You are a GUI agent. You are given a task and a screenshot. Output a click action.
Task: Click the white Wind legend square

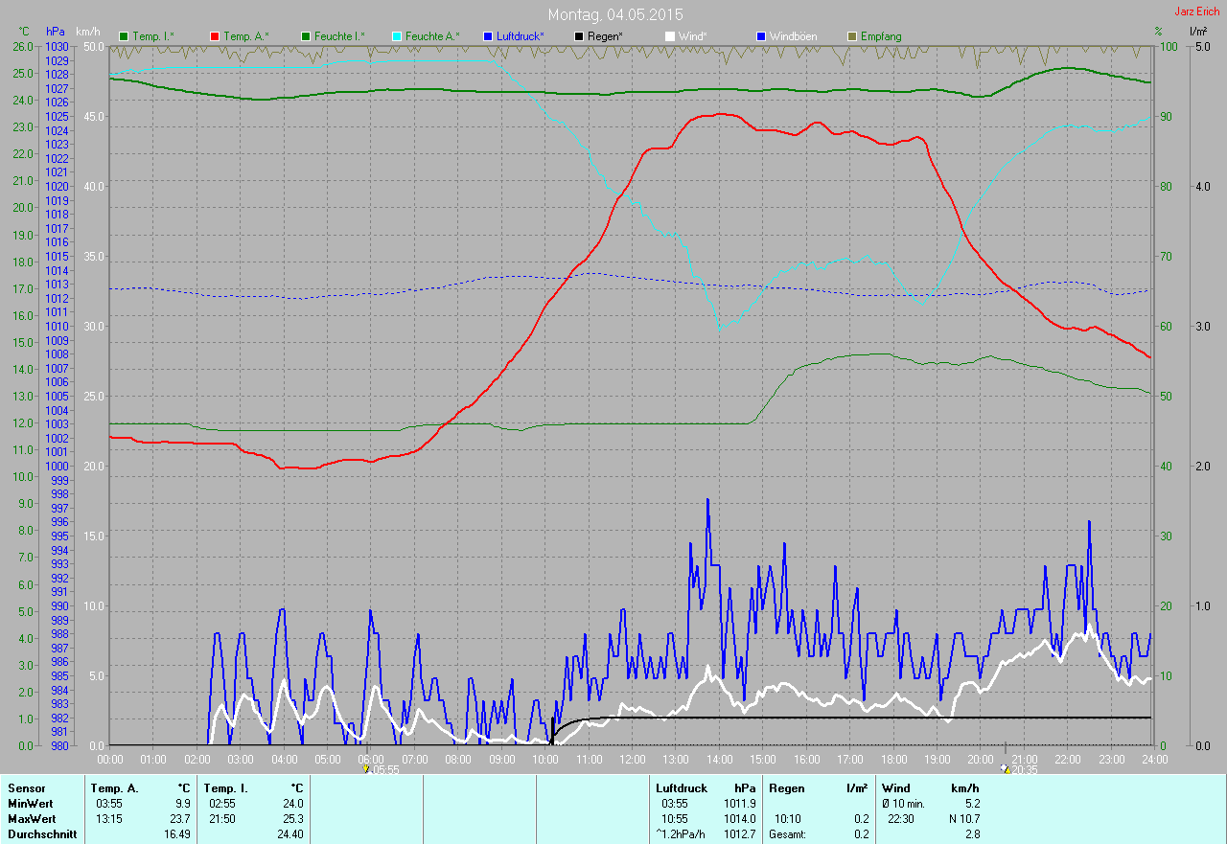click(x=669, y=36)
